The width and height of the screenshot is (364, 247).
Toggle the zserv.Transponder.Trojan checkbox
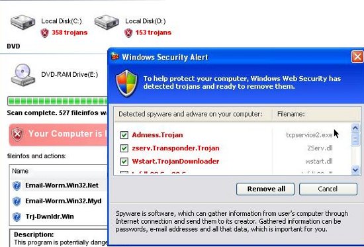[124, 148]
